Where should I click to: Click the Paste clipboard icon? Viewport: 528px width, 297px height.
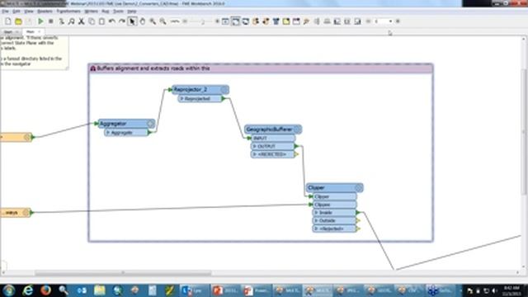101,21
